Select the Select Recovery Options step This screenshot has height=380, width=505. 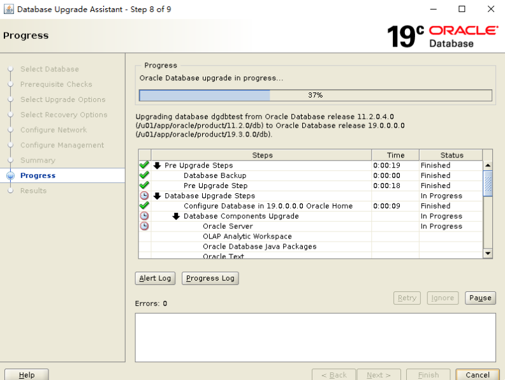coord(64,115)
